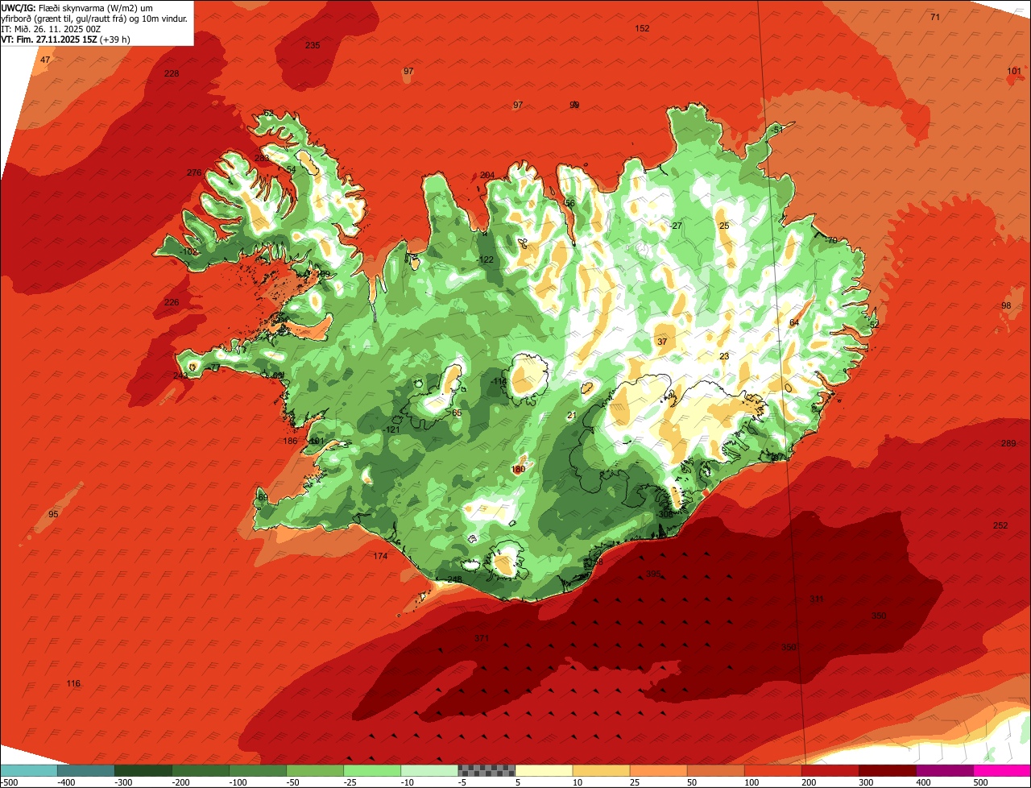The width and height of the screenshot is (1031, 788).
Task: Click the map value 371
Action: (x=482, y=638)
